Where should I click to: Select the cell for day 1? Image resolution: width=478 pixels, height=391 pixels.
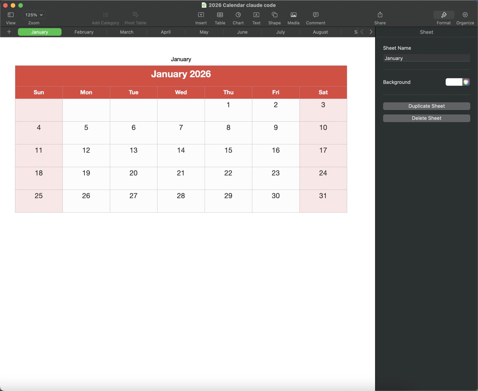tap(228, 110)
